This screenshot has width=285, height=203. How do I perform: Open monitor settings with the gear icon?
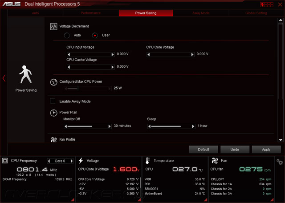coord(280,162)
